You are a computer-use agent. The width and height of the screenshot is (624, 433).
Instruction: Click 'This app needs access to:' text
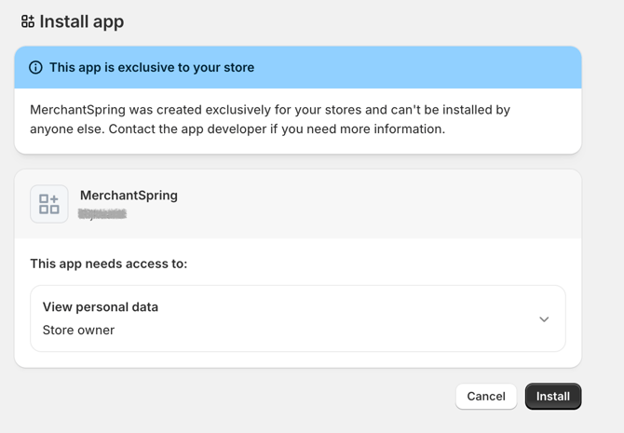(x=109, y=264)
